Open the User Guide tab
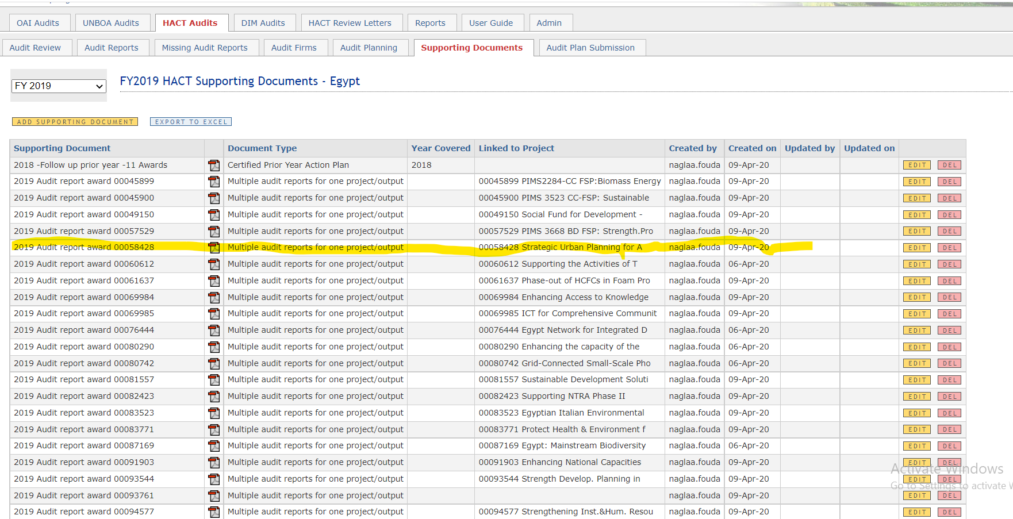Screen dimensions: 1013x519 point(491,23)
